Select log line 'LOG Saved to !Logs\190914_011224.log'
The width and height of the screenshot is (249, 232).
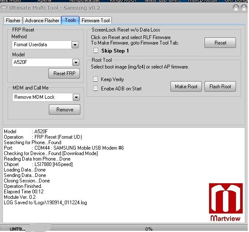click(45, 203)
